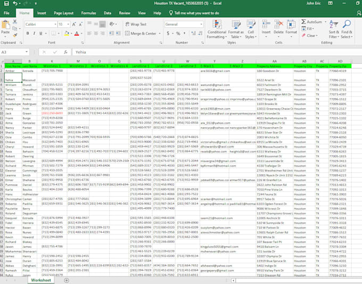This screenshot has height=284, width=362.
Task: Open Cell Styles gallery
Action: click(x=251, y=29)
